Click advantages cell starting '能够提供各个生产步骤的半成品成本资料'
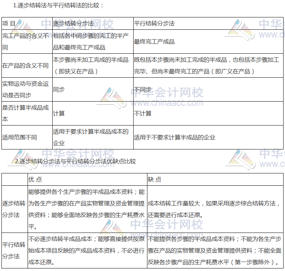The image size is (285, 271). tap(87, 209)
